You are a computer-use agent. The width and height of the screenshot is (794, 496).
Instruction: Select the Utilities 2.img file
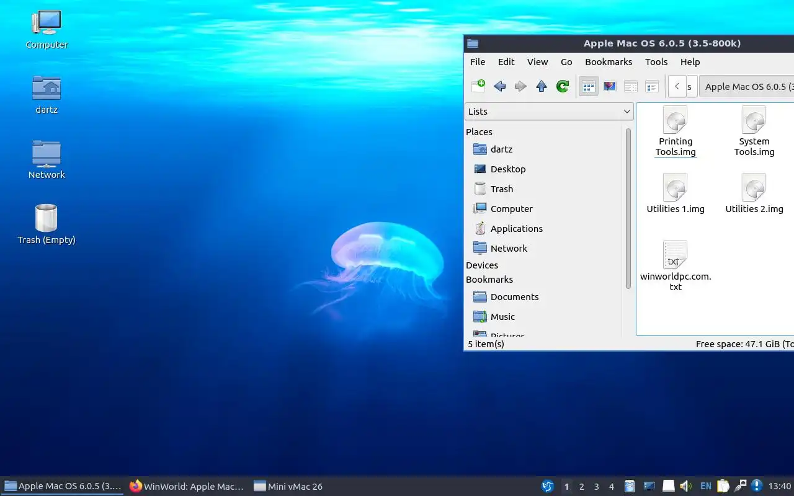click(x=754, y=193)
